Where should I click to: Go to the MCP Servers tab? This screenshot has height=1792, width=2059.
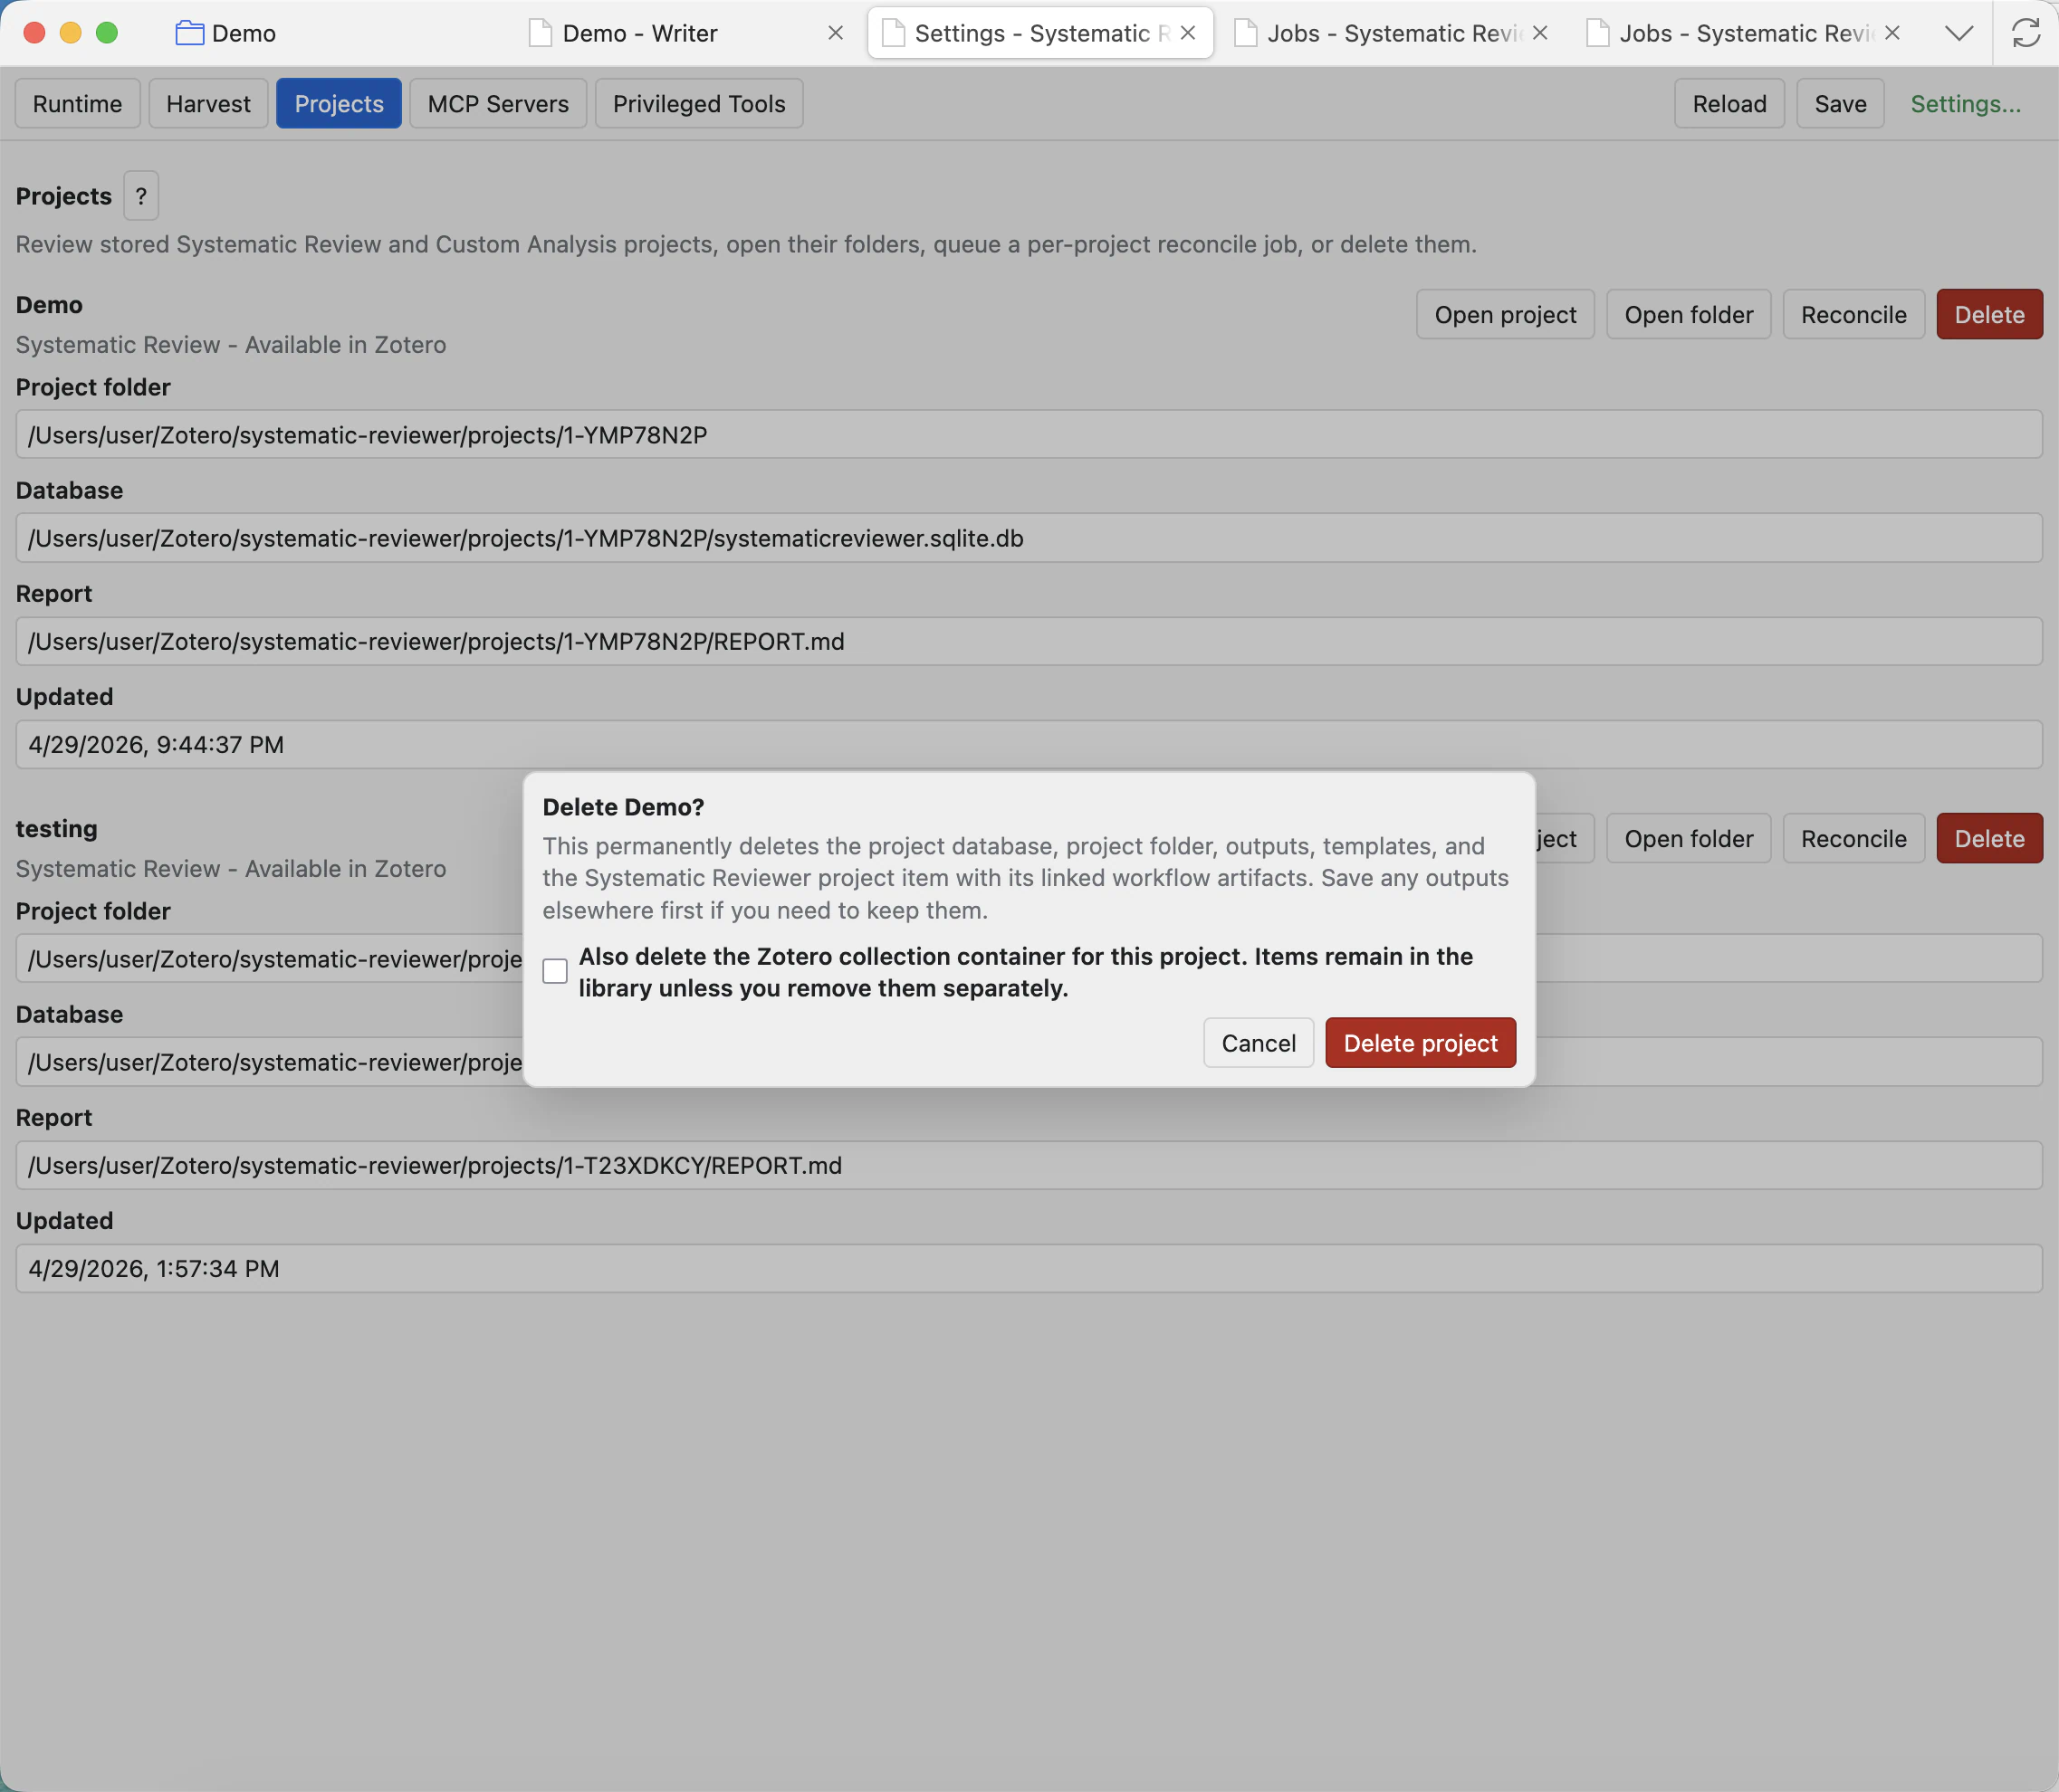[498, 104]
